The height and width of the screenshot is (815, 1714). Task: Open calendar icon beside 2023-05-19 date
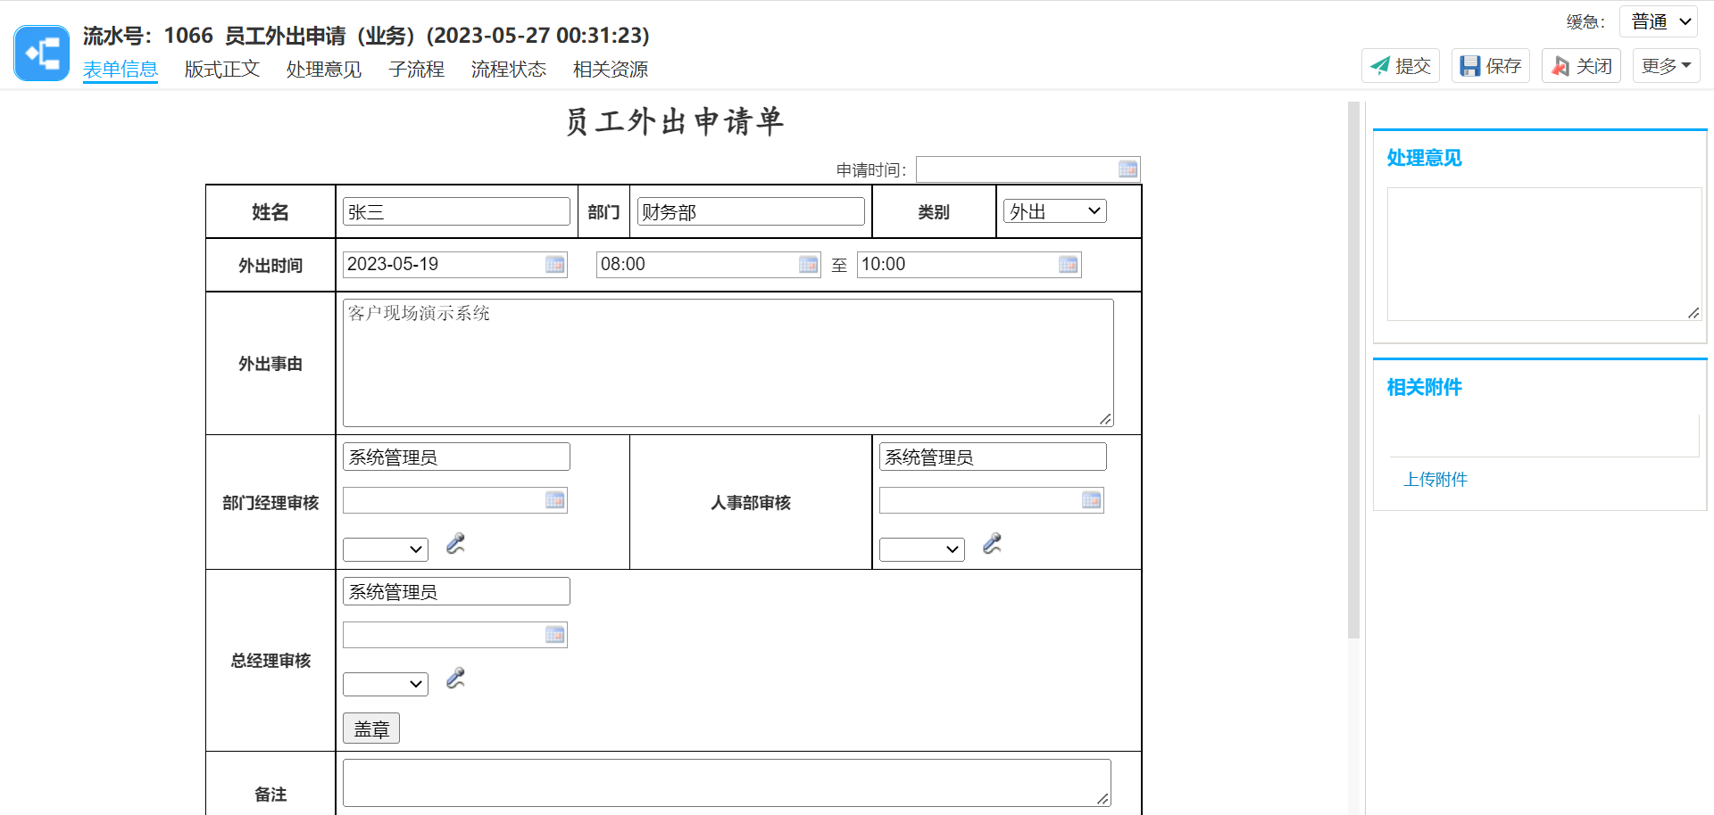coord(555,265)
